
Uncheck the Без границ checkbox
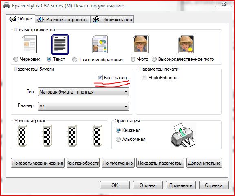pyautogui.click(x=100, y=78)
